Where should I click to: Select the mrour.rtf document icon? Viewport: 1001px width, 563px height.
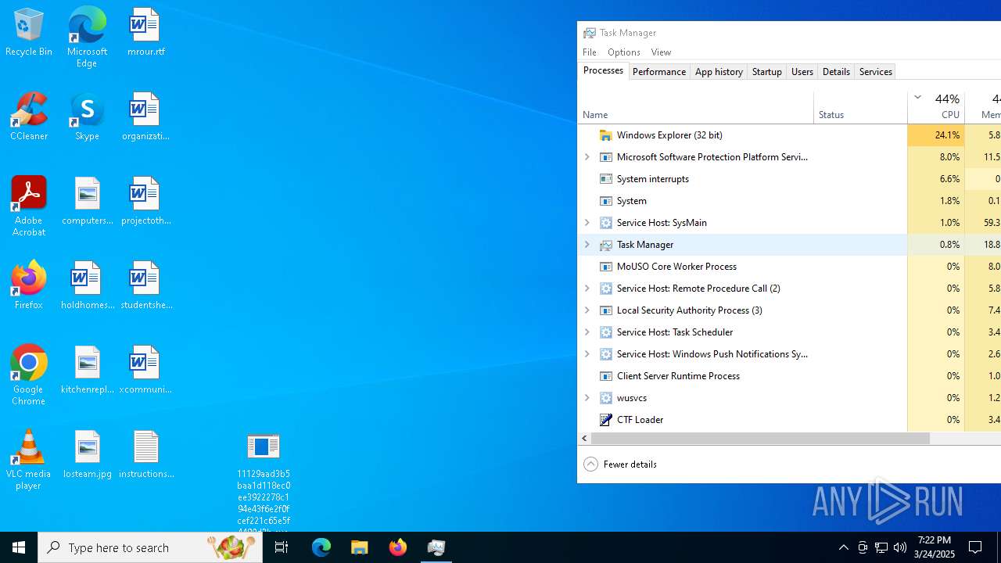pyautogui.click(x=145, y=32)
